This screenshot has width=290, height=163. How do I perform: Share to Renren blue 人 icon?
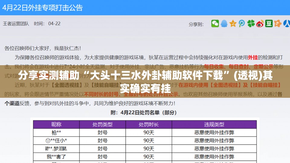(x=287, y=24)
